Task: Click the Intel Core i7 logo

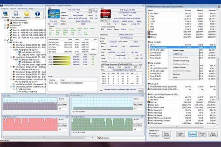Action: (53, 14)
